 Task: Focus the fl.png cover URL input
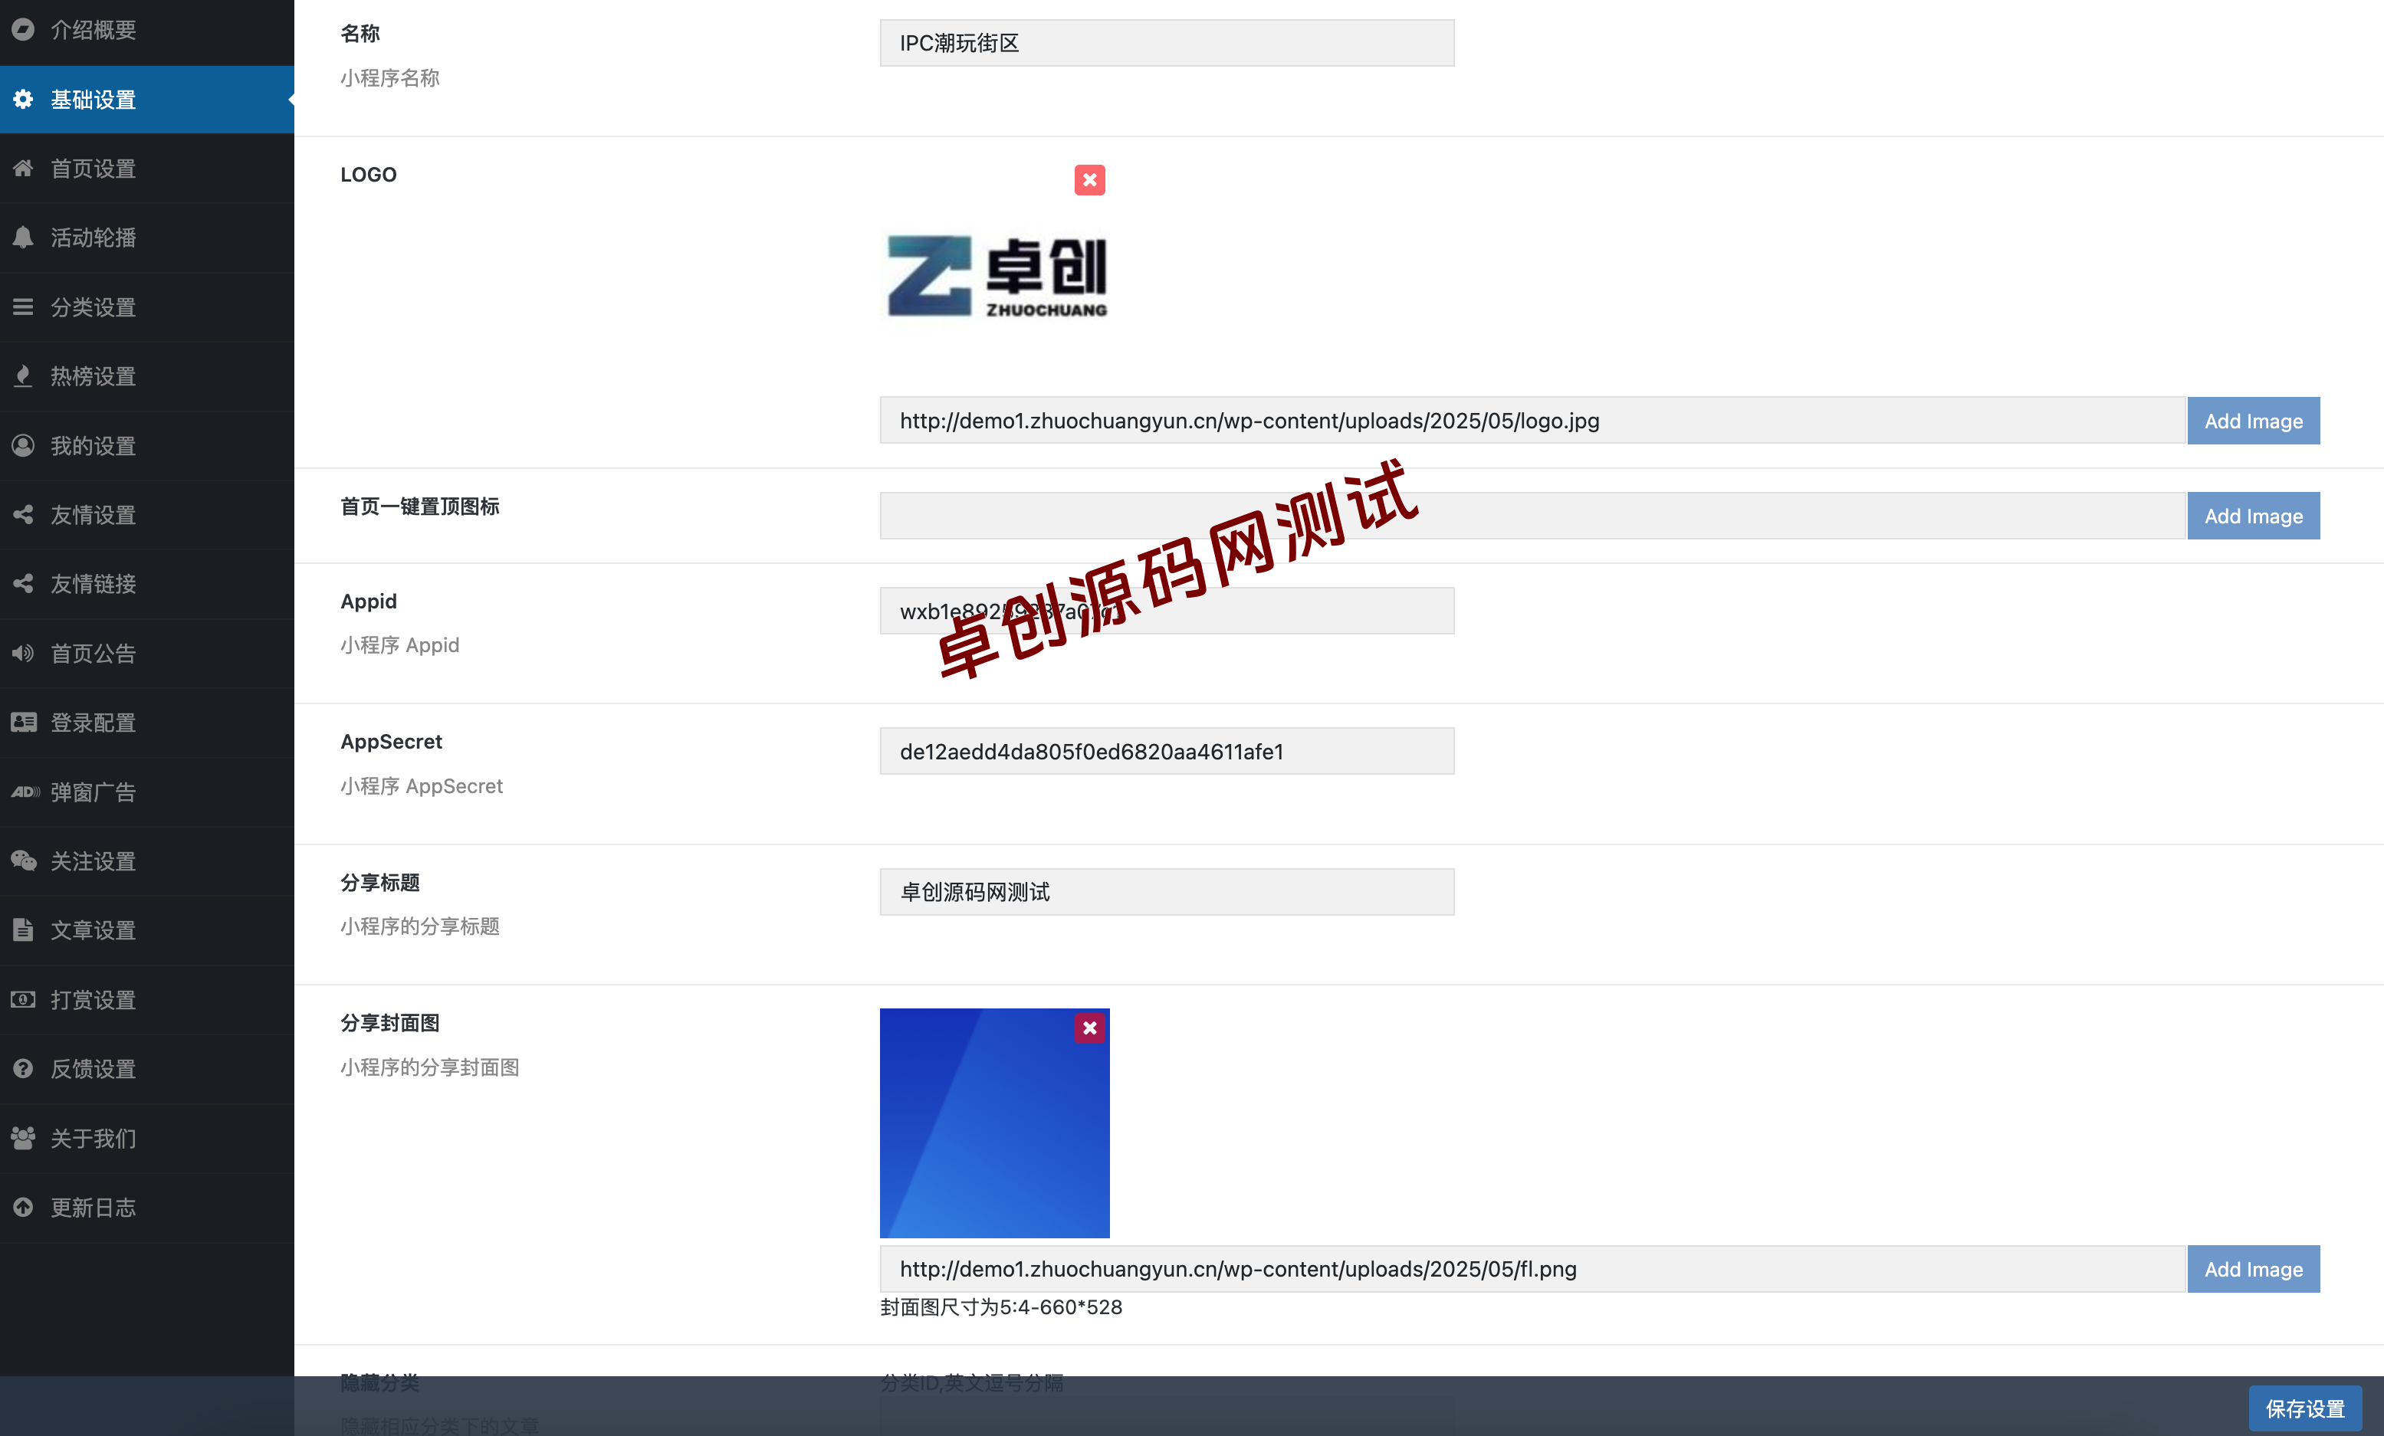click(x=1532, y=1269)
